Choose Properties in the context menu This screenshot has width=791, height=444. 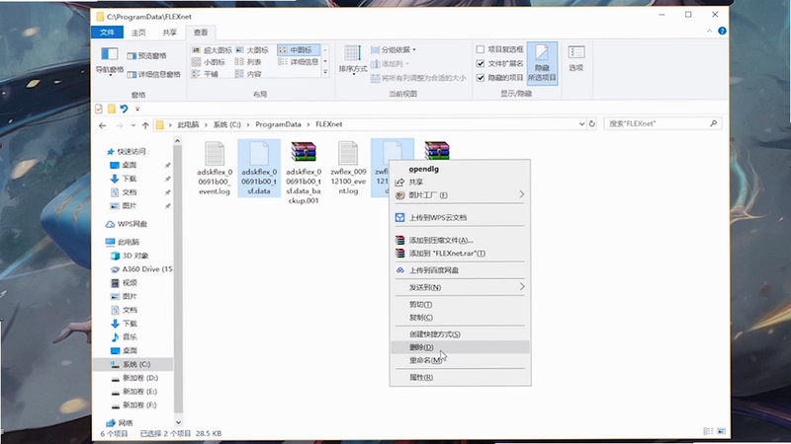pos(460,377)
